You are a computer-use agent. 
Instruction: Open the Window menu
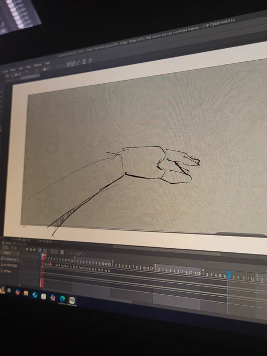pos(38,65)
